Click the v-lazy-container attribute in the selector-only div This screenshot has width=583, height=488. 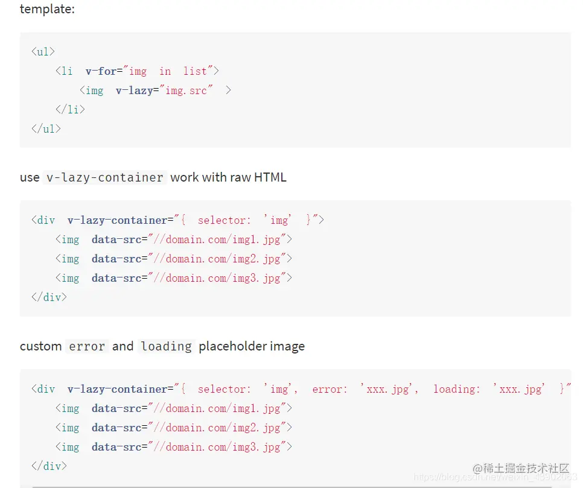tap(118, 220)
